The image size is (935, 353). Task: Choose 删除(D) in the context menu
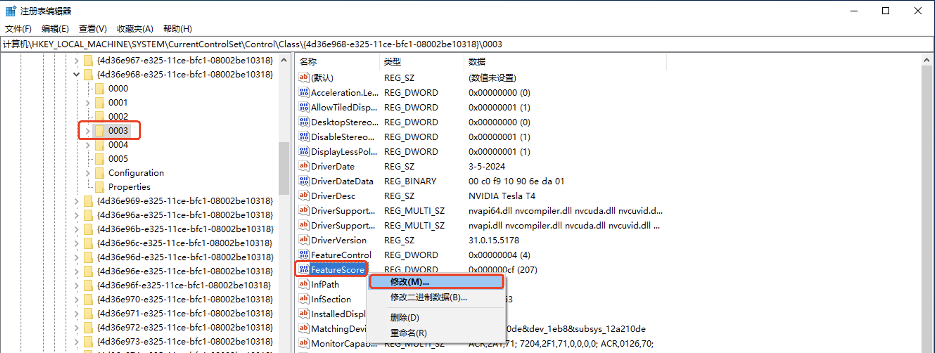click(436, 317)
